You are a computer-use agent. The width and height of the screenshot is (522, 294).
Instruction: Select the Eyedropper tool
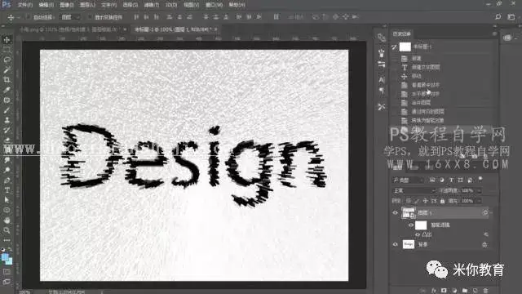coord(7,90)
